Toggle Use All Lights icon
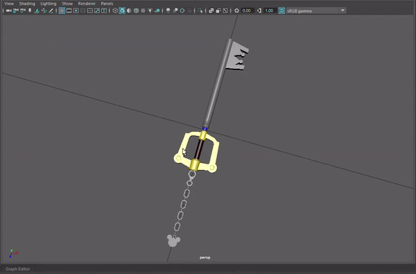This screenshot has width=416, height=274. [x=150, y=10]
